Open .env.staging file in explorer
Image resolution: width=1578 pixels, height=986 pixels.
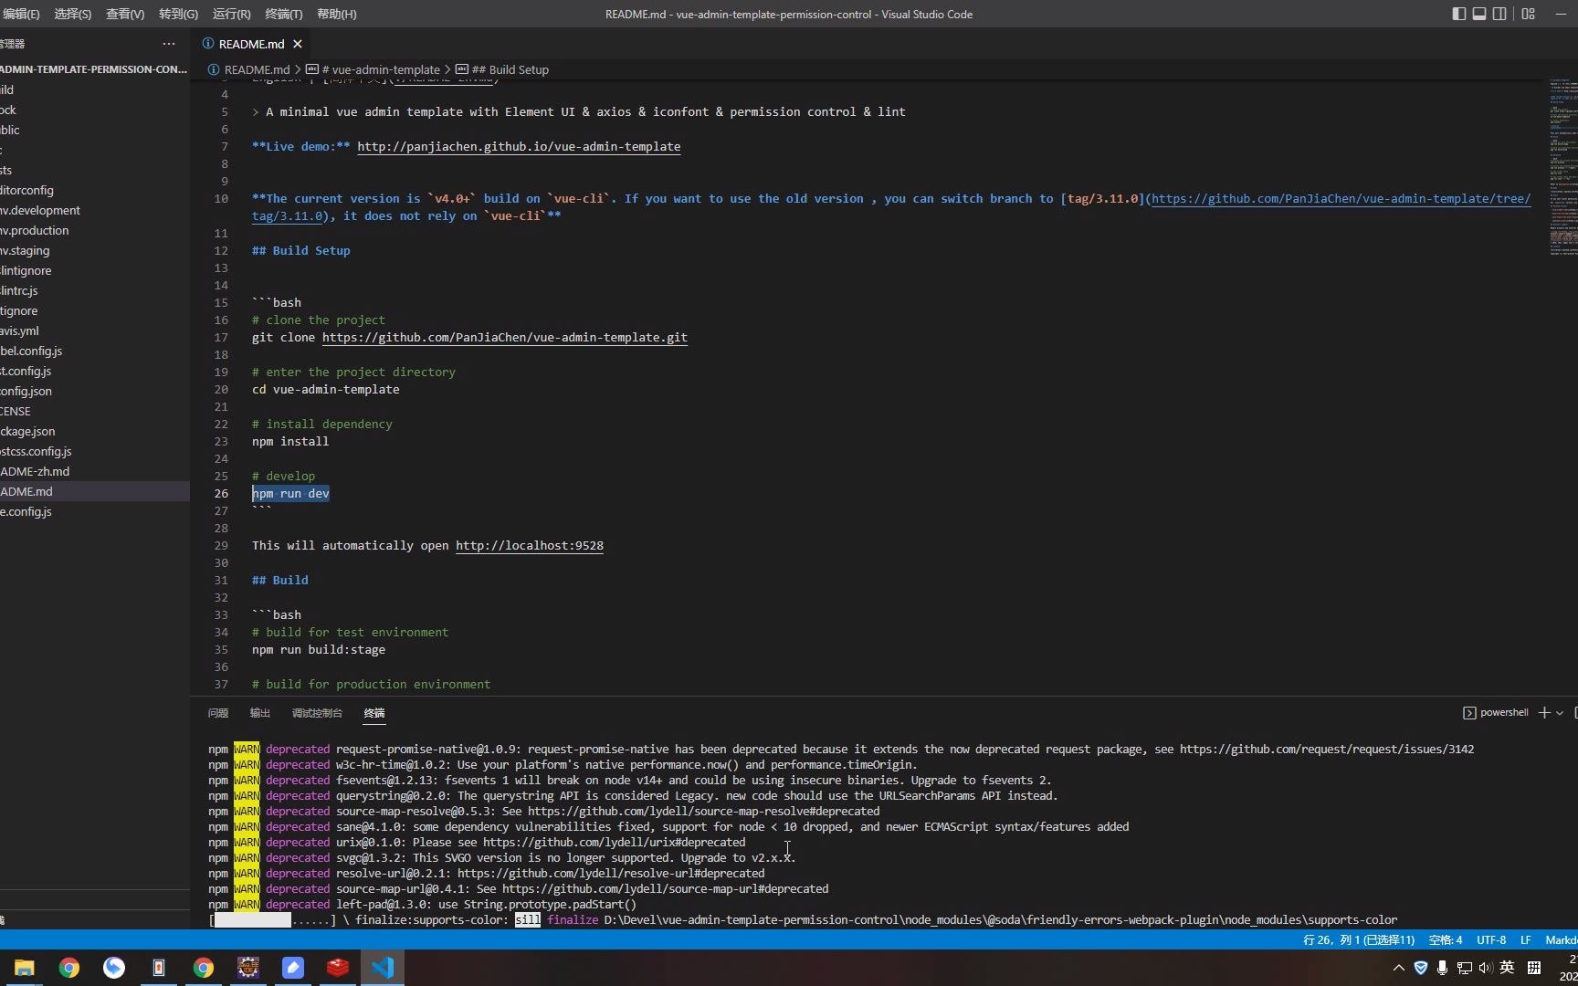pyautogui.click(x=95, y=250)
